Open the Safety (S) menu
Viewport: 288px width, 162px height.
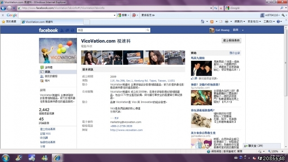254,22
